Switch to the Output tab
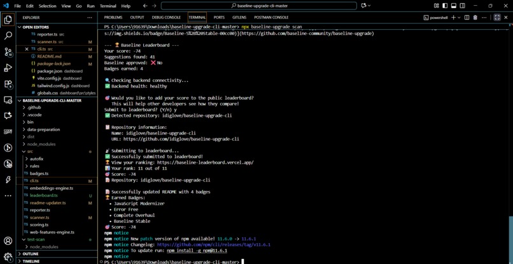 (137, 18)
